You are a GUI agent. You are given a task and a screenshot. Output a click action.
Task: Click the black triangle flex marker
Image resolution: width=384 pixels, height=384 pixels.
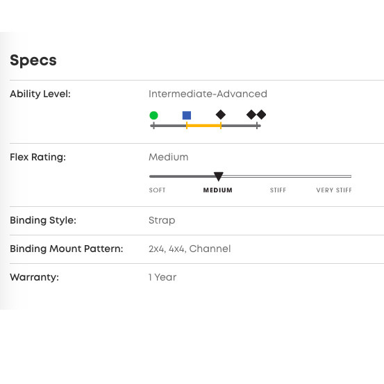pos(218,176)
